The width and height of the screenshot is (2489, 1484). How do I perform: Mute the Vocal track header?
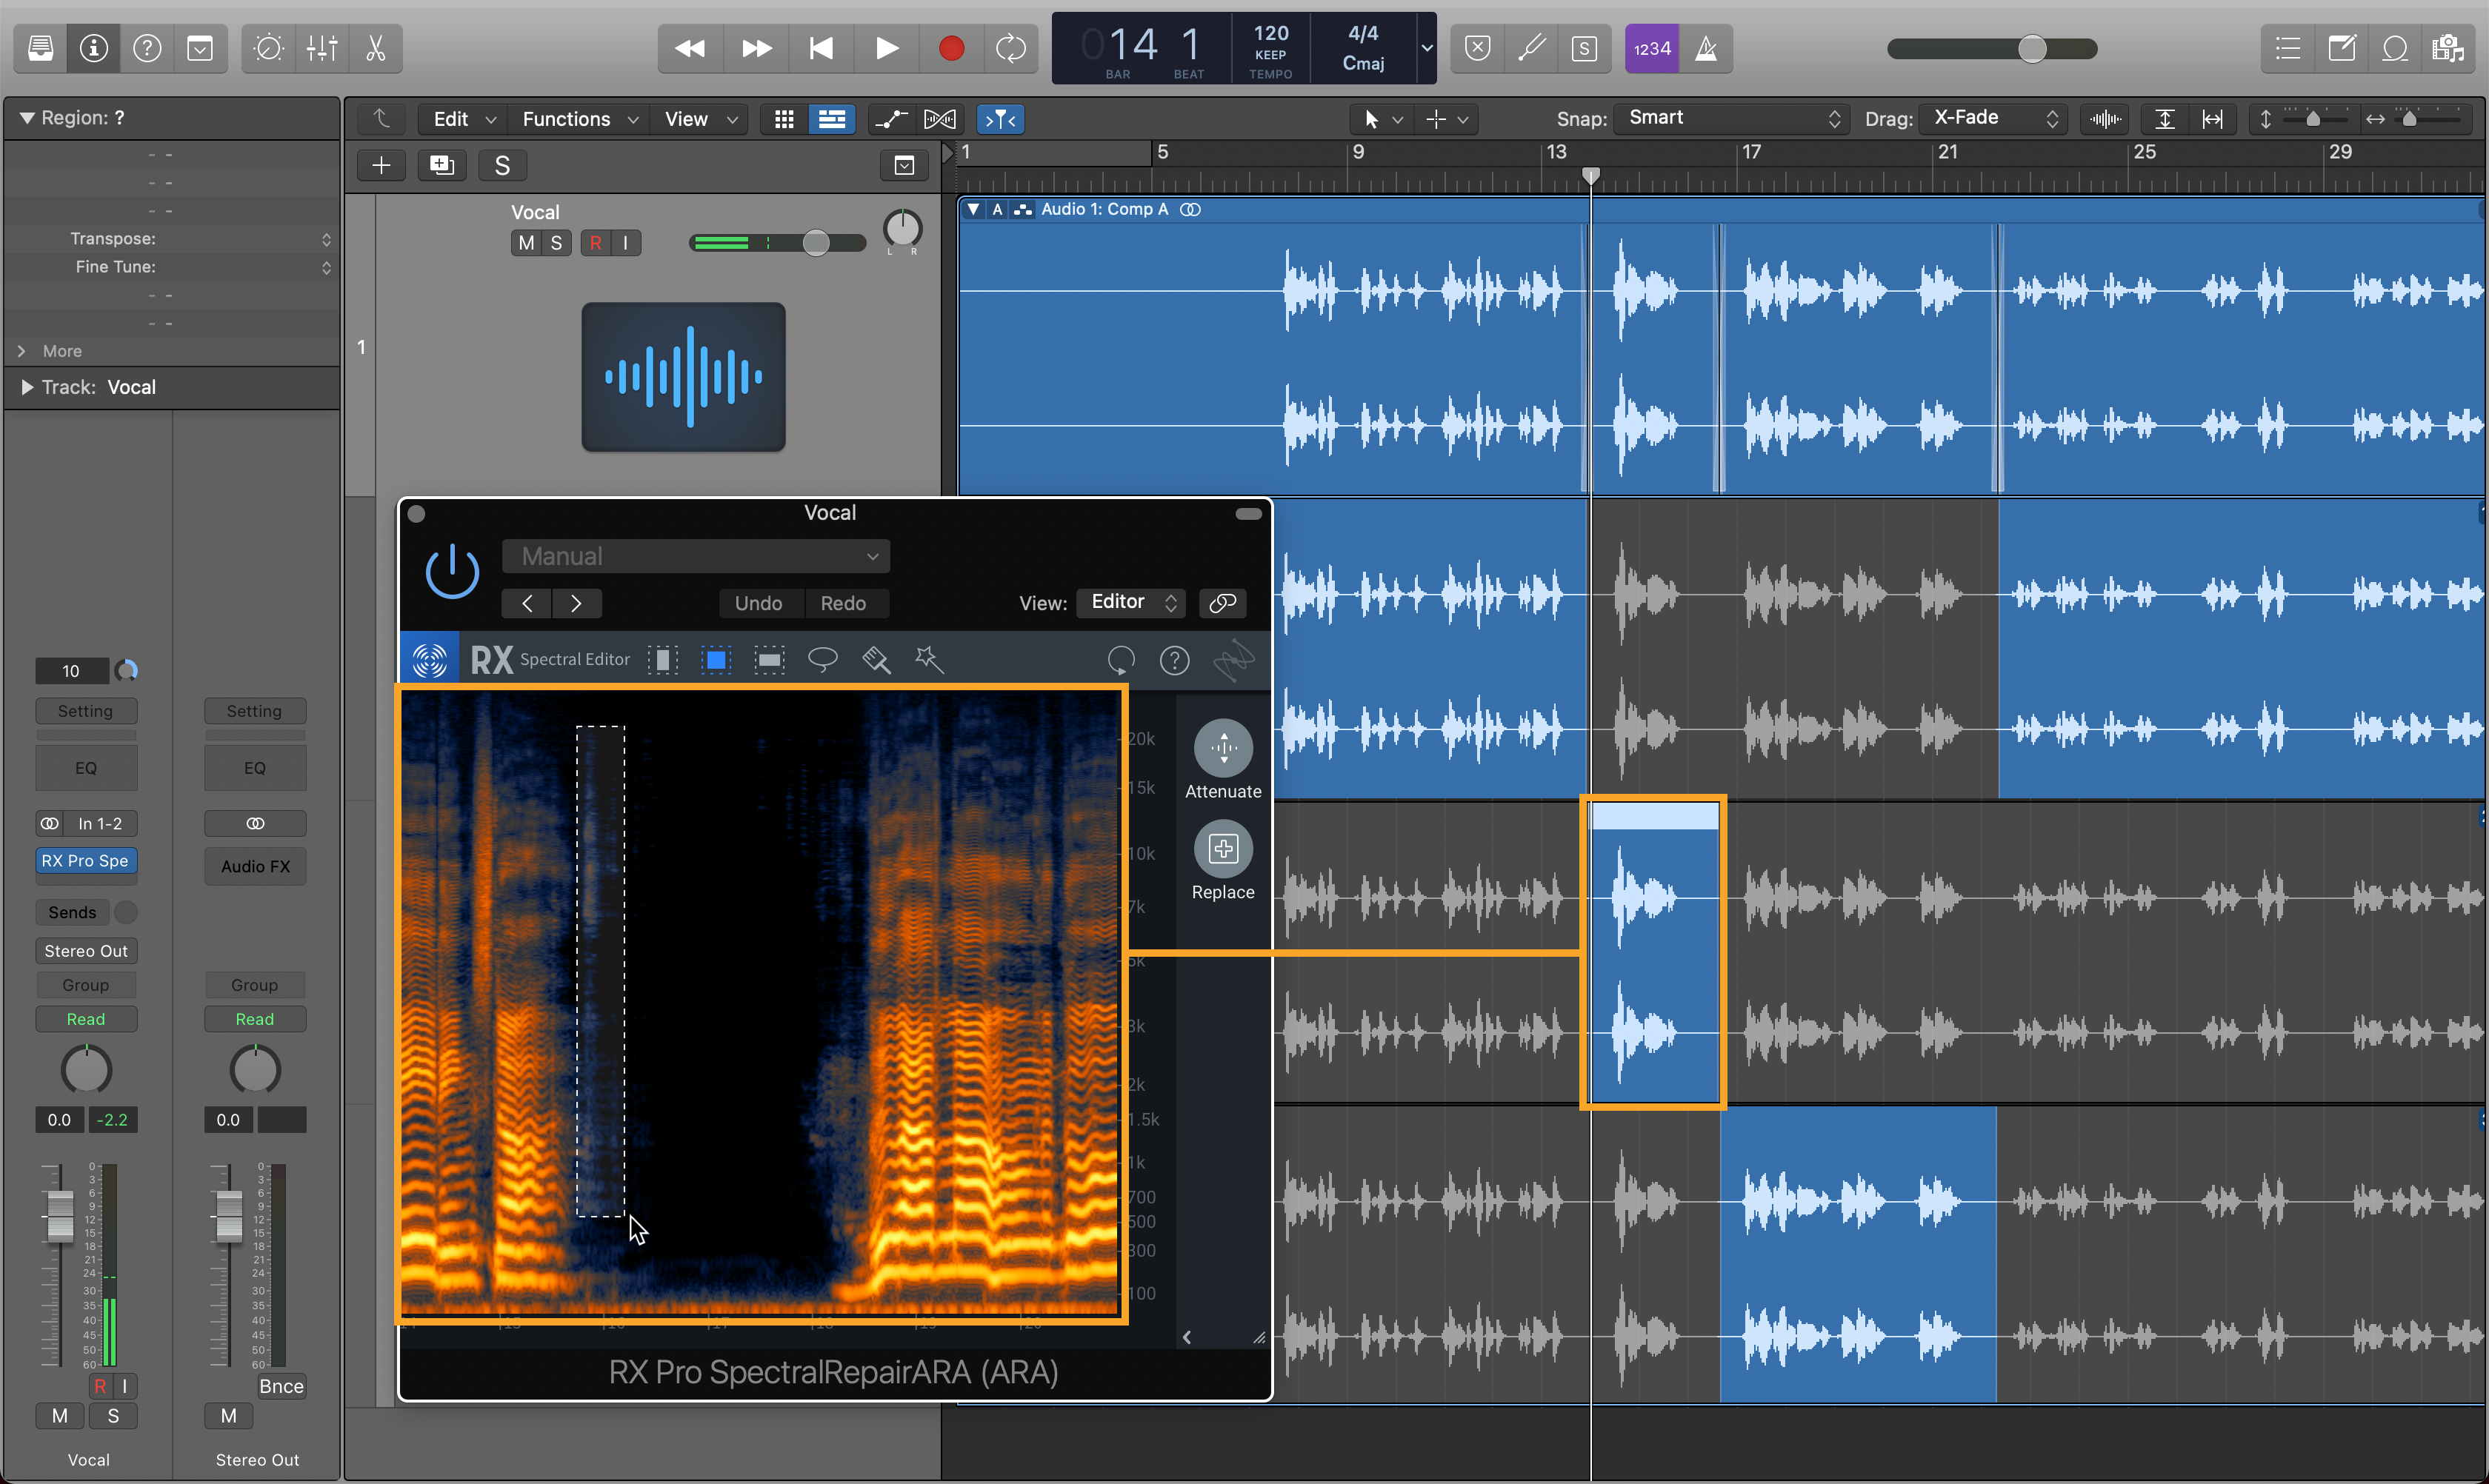(x=526, y=243)
